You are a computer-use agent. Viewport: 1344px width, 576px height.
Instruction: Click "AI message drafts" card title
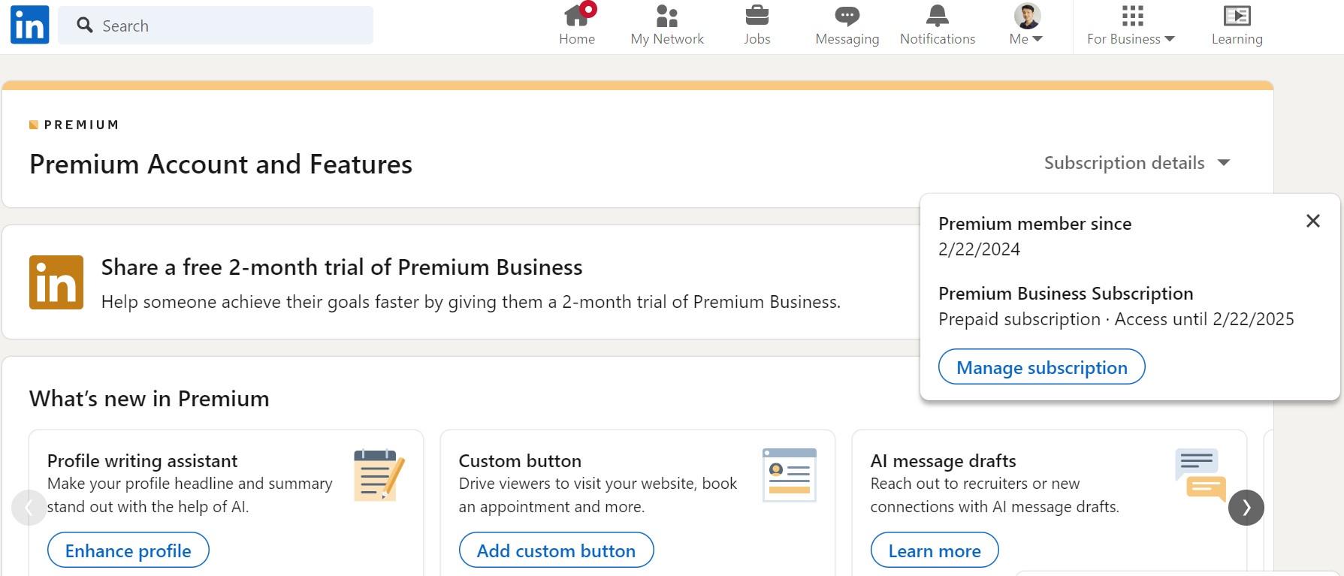[943, 461]
